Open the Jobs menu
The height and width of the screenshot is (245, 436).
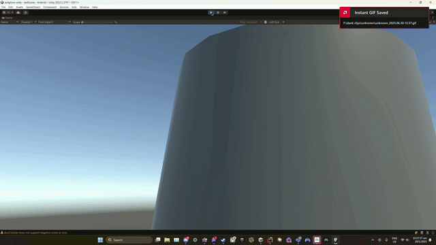(74, 7)
